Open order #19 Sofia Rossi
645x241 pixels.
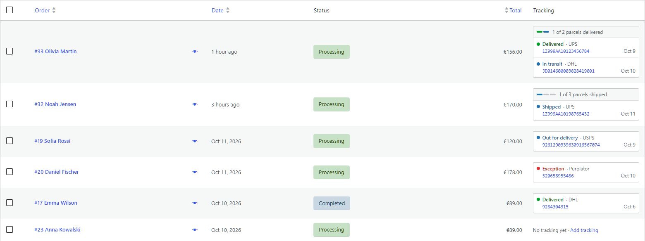click(52, 141)
